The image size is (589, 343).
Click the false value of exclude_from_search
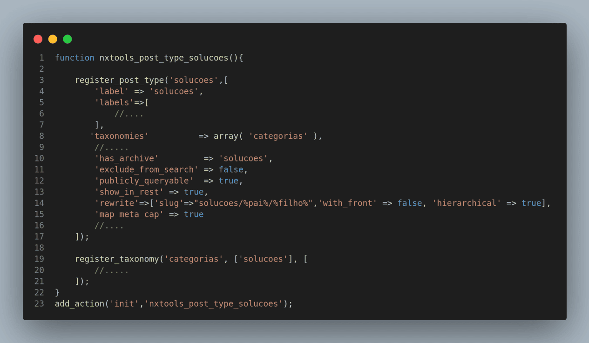coord(231,169)
